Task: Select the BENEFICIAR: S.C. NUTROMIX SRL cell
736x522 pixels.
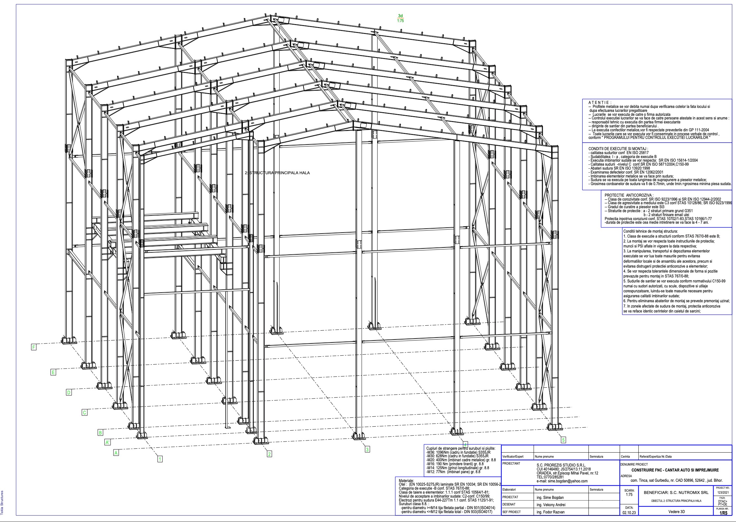Action: (x=676, y=492)
